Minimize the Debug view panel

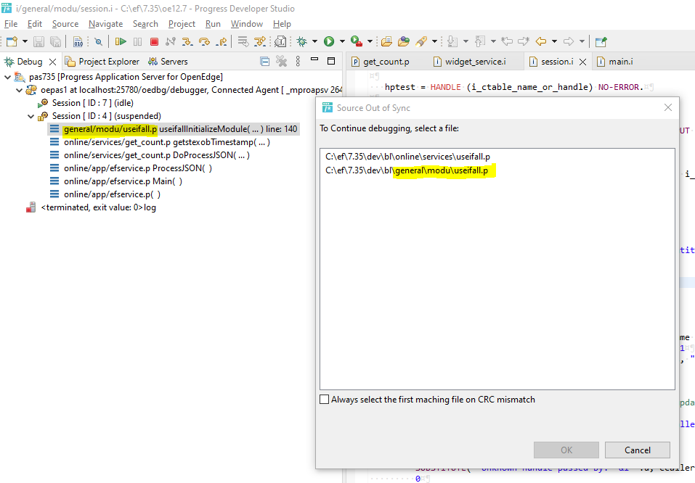314,59
